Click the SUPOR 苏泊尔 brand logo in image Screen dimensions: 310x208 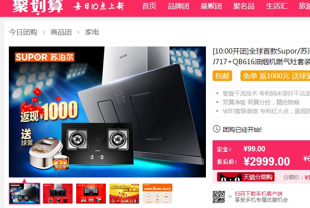(x=44, y=57)
